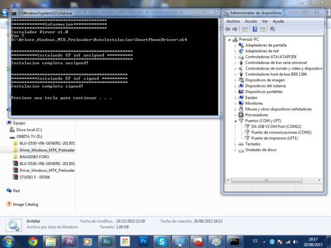Select Procesadores in device tree
331x248 pixels.
(257, 115)
